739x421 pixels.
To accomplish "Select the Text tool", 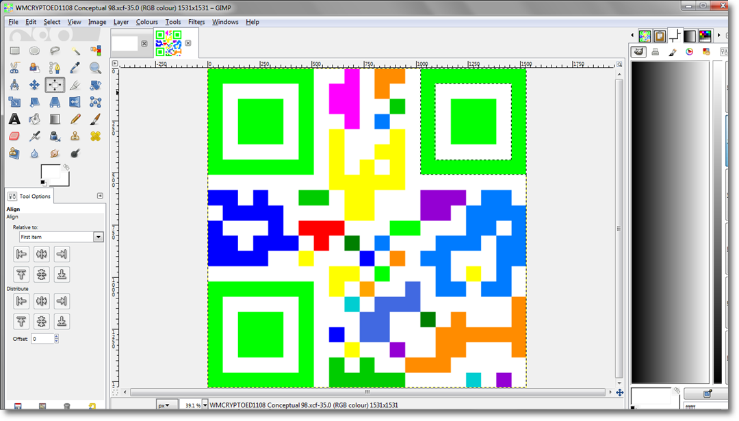I will (x=14, y=119).
